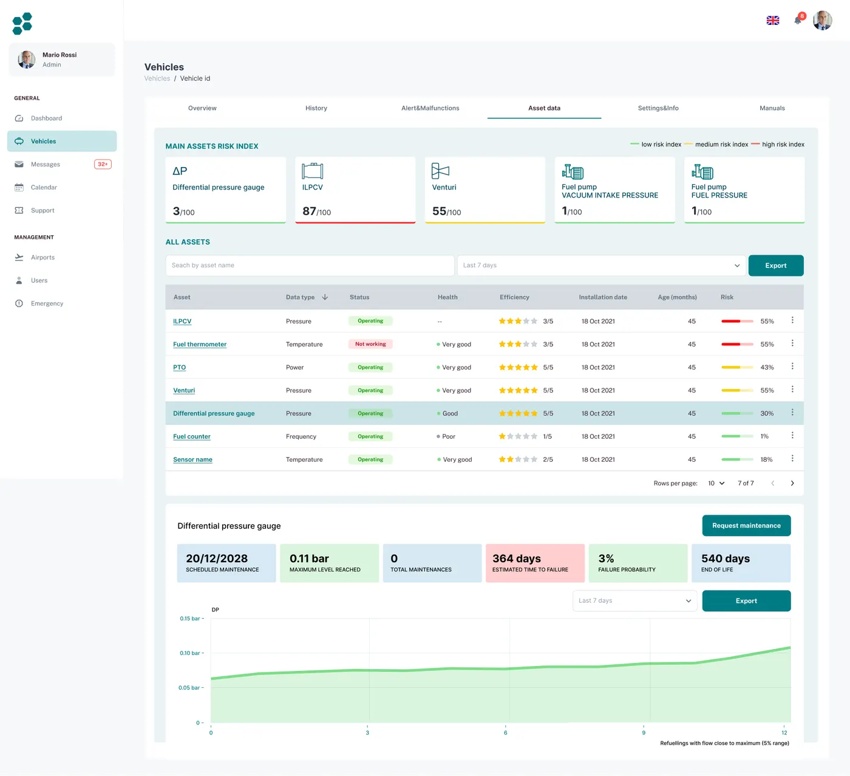Click the vacuum intake pressure pump icon
Screen dimensions: 850x776
[573, 172]
